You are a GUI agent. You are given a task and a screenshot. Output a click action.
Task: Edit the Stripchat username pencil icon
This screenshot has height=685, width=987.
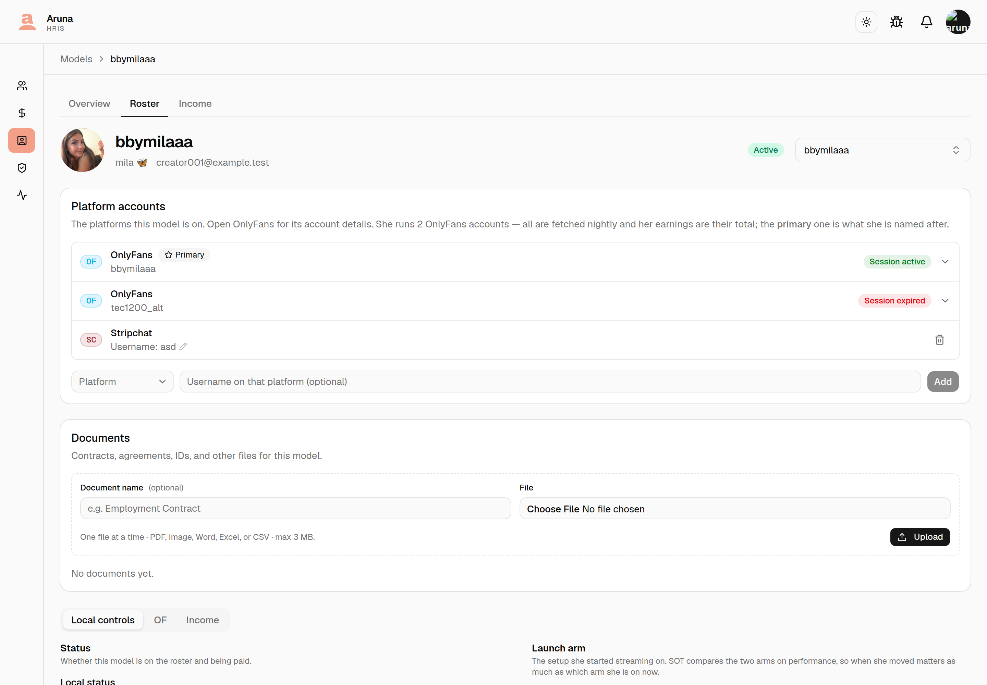(x=183, y=347)
